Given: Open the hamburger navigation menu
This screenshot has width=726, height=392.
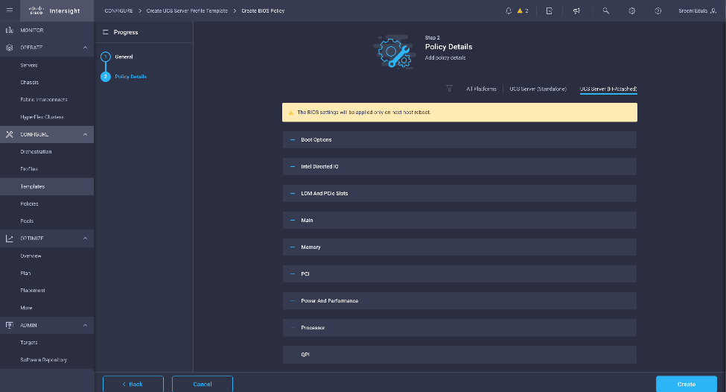Looking at the screenshot, I should [9, 10].
